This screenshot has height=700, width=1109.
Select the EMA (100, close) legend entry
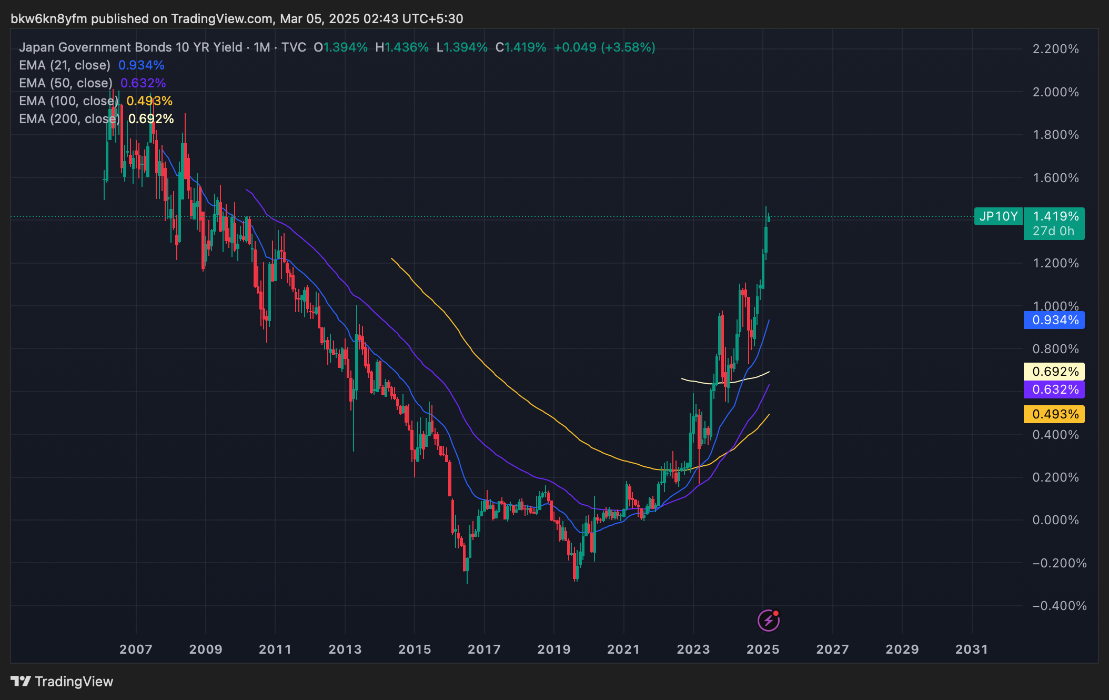coord(68,101)
